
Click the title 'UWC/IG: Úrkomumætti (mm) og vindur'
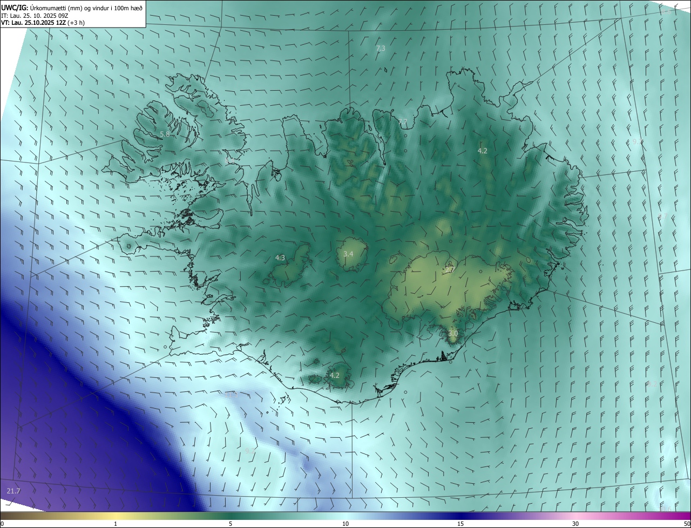click(x=72, y=8)
